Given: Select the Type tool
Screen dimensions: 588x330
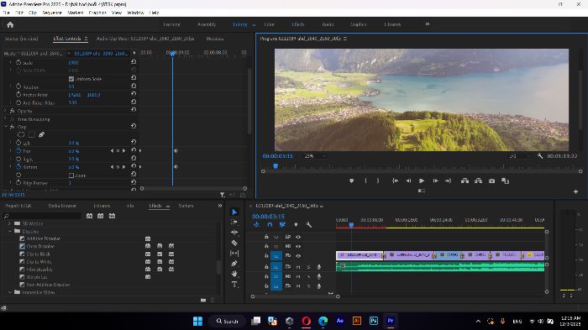Looking at the screenshot, I should 234,285.
